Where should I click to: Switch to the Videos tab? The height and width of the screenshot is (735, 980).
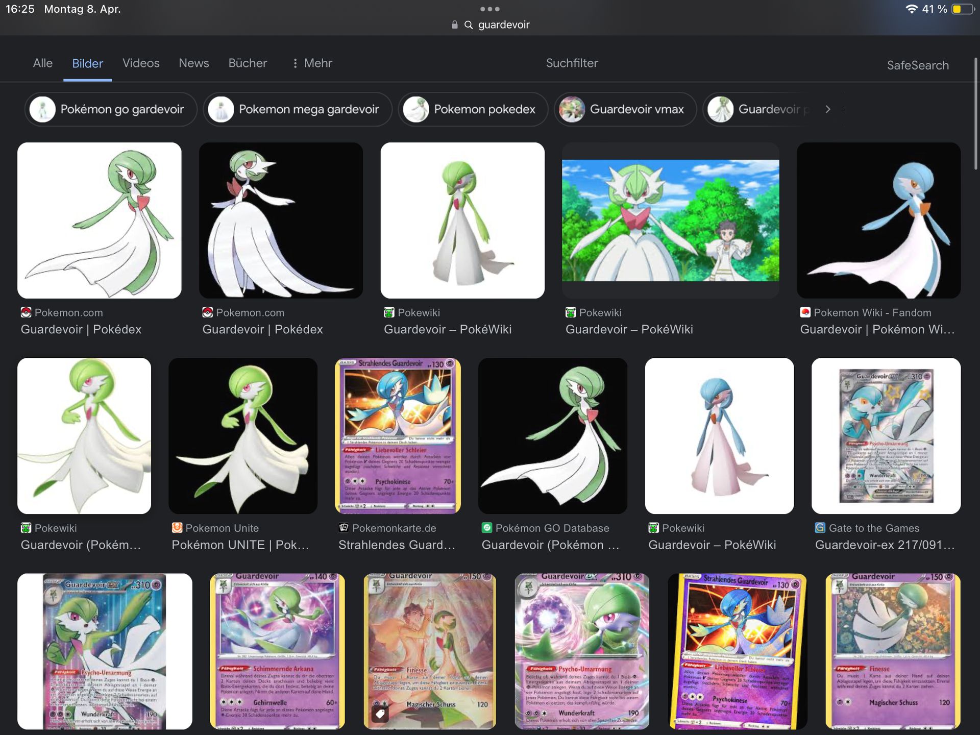141,63
